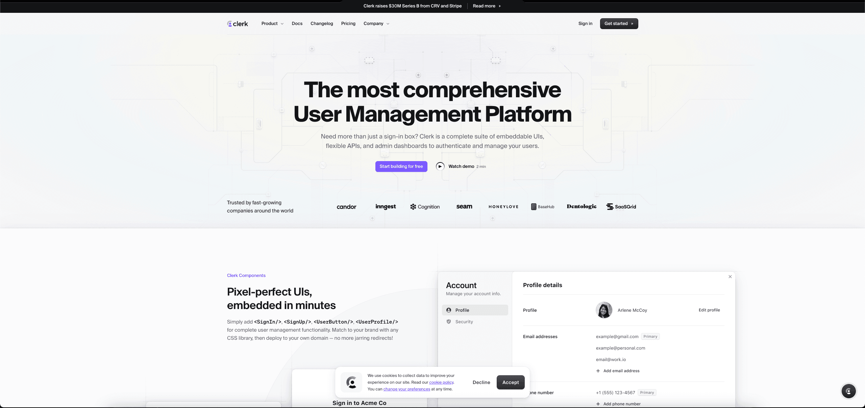Play the Watch demo video icon
The height and width of the screenshot is (408, 865).
(440, 167)
